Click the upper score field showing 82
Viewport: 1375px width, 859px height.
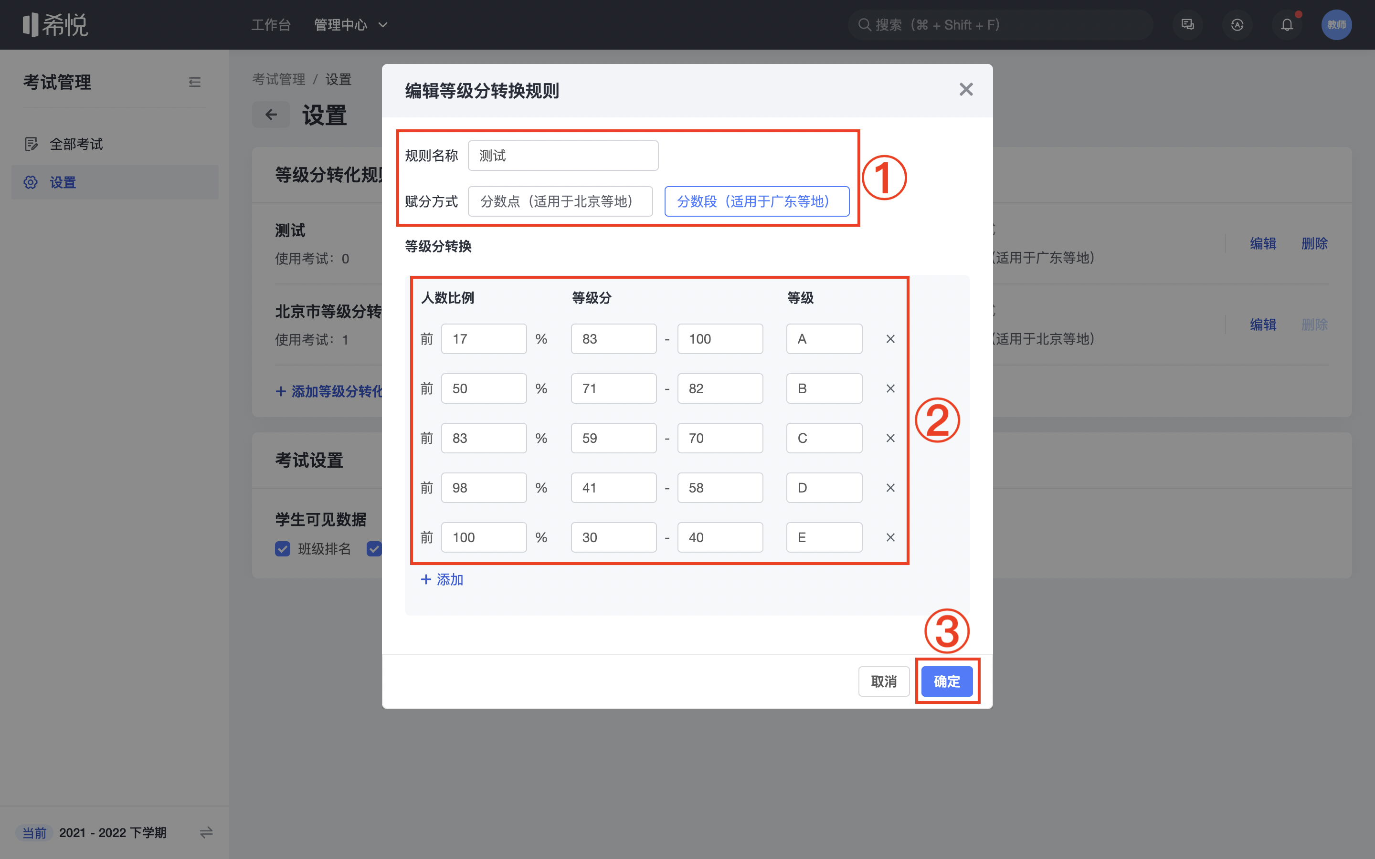click(x=720, y=388)
